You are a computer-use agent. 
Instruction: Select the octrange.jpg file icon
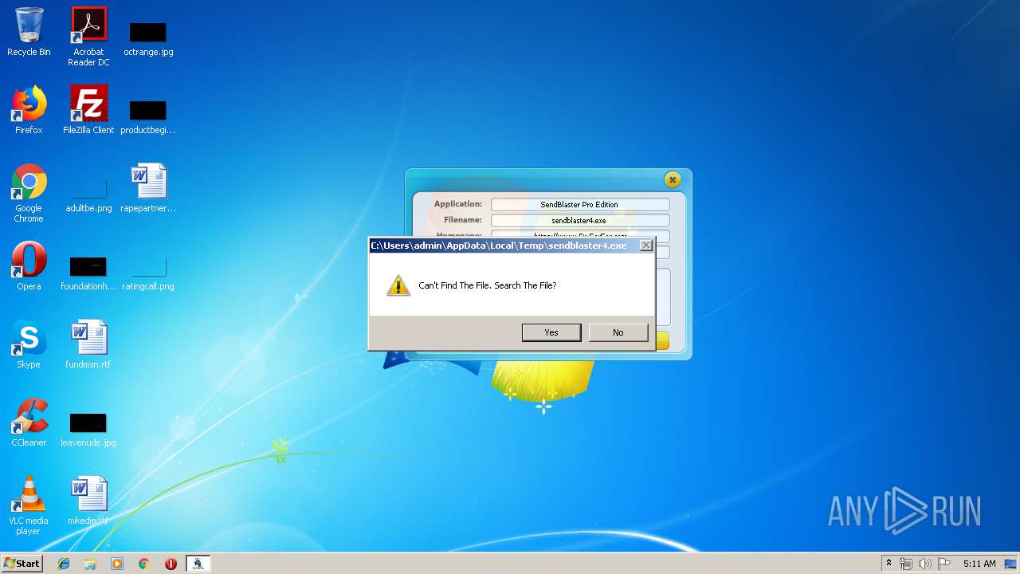pos(148,38)
